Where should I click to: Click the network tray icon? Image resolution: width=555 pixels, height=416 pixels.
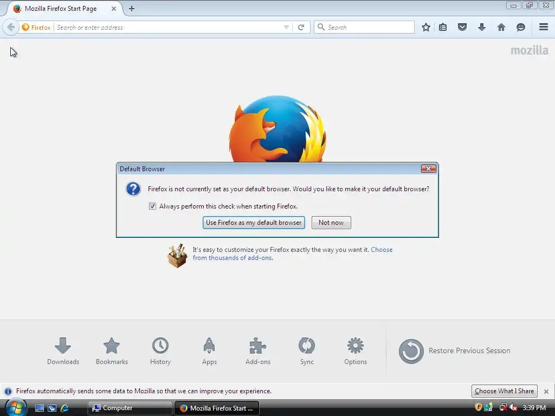(503, 407)
